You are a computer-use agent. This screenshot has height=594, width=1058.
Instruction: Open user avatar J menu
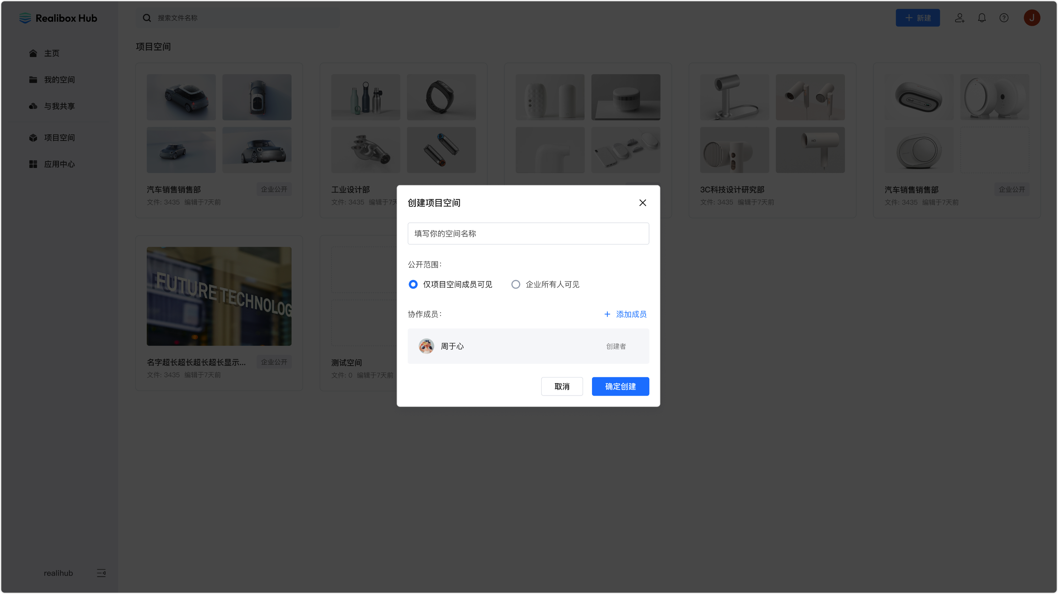[x=1032, y=18]
